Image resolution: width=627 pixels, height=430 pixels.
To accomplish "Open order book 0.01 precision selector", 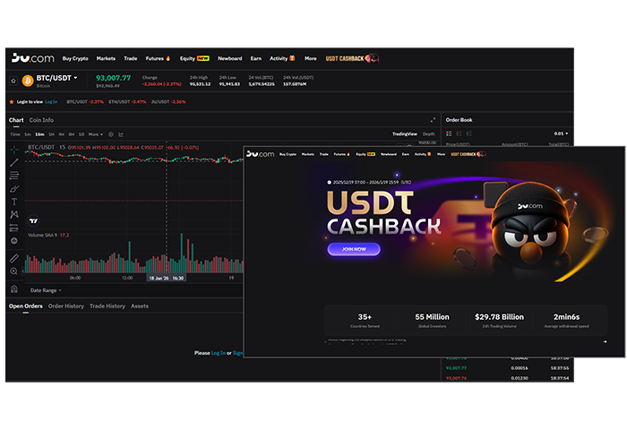I will (x=561, y=133).
